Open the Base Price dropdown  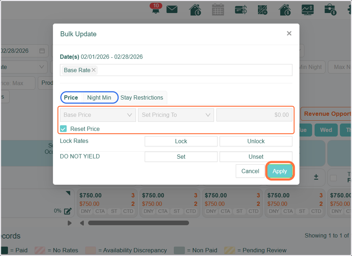click(x=98, y=115)
